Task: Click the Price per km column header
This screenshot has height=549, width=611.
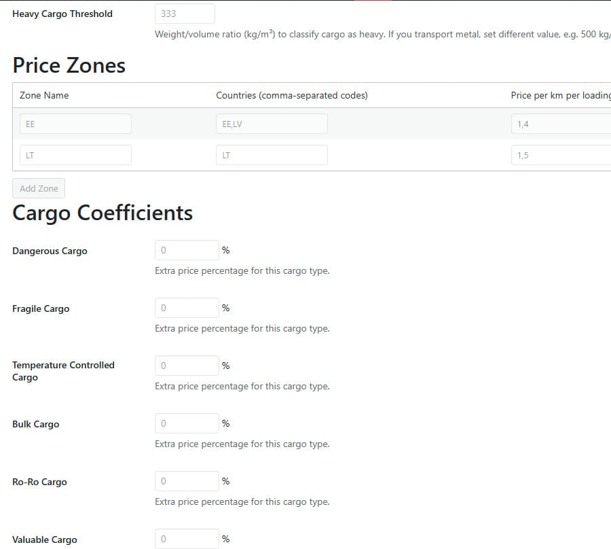Action: (561, 95)
